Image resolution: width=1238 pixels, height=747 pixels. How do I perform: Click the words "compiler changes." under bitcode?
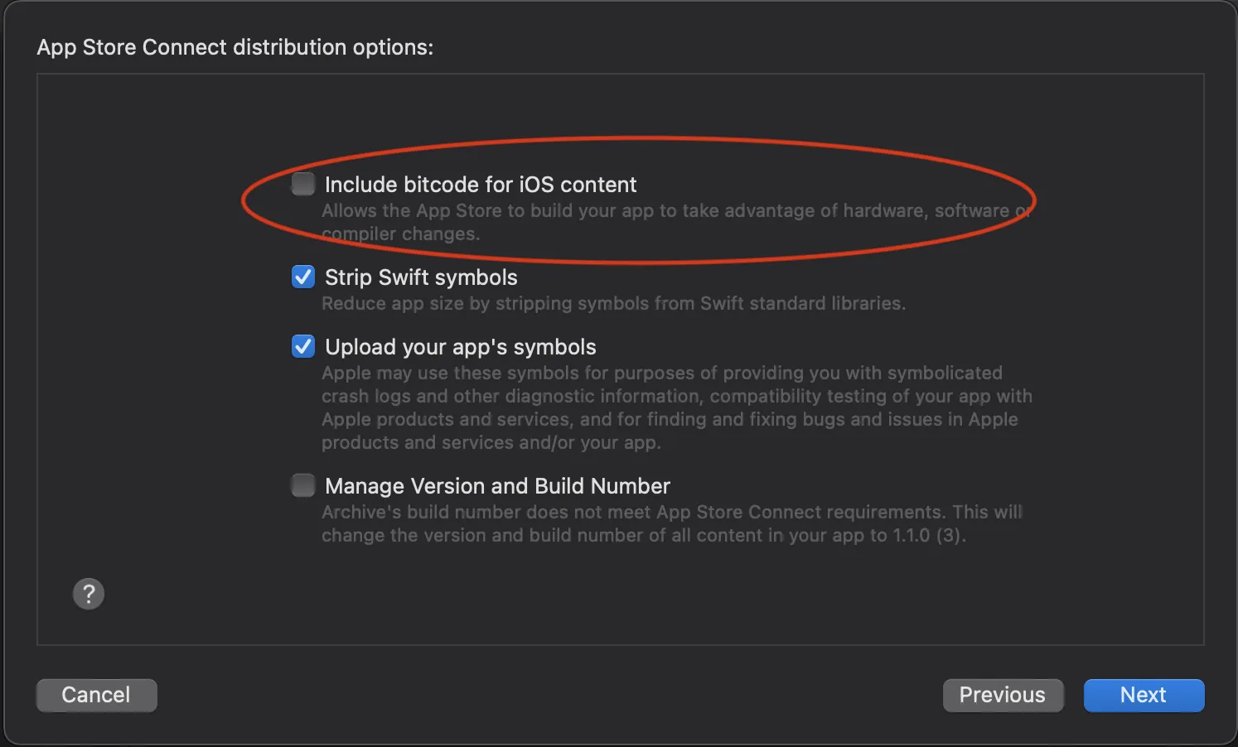[x=401, y=234]
